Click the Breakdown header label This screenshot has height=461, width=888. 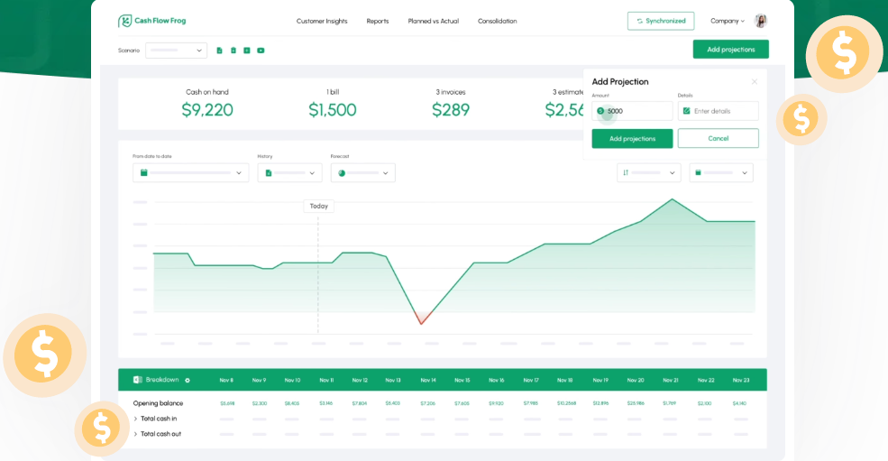[x=162, y=380]
